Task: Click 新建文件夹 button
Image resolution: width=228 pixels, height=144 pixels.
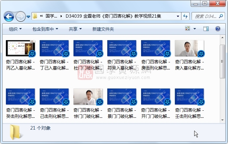Action: 103,29
